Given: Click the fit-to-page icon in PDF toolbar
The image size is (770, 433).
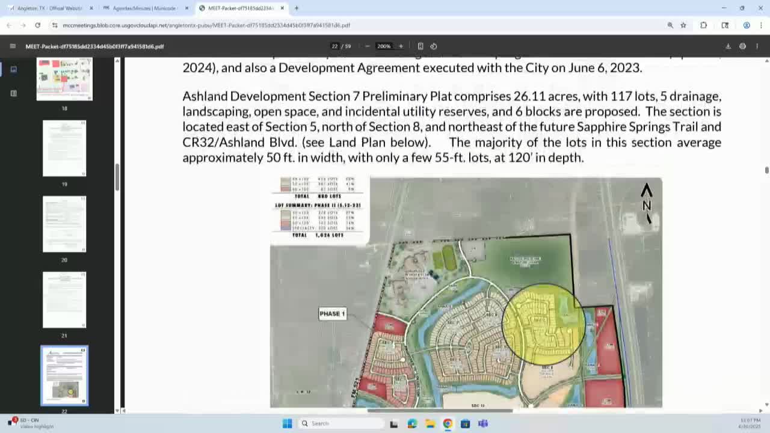Looking at the screenshot, I should click(419, 46).
